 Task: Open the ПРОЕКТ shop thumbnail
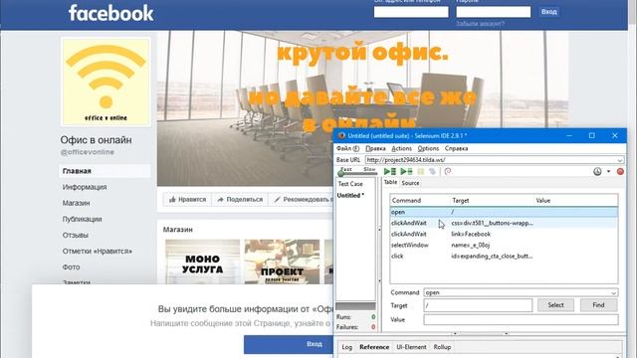[x=282, y=262]
